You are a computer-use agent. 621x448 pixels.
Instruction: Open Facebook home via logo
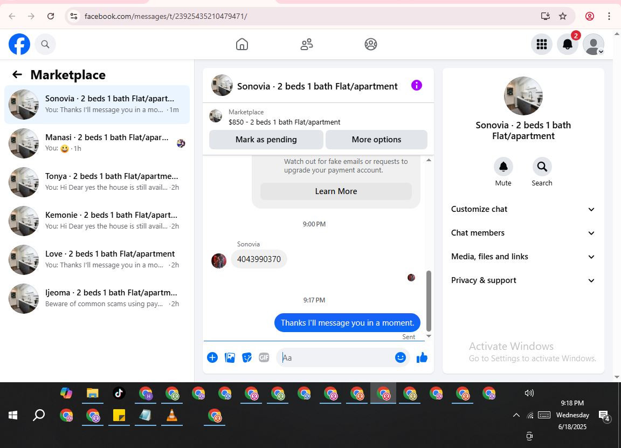tap(19, 44)
